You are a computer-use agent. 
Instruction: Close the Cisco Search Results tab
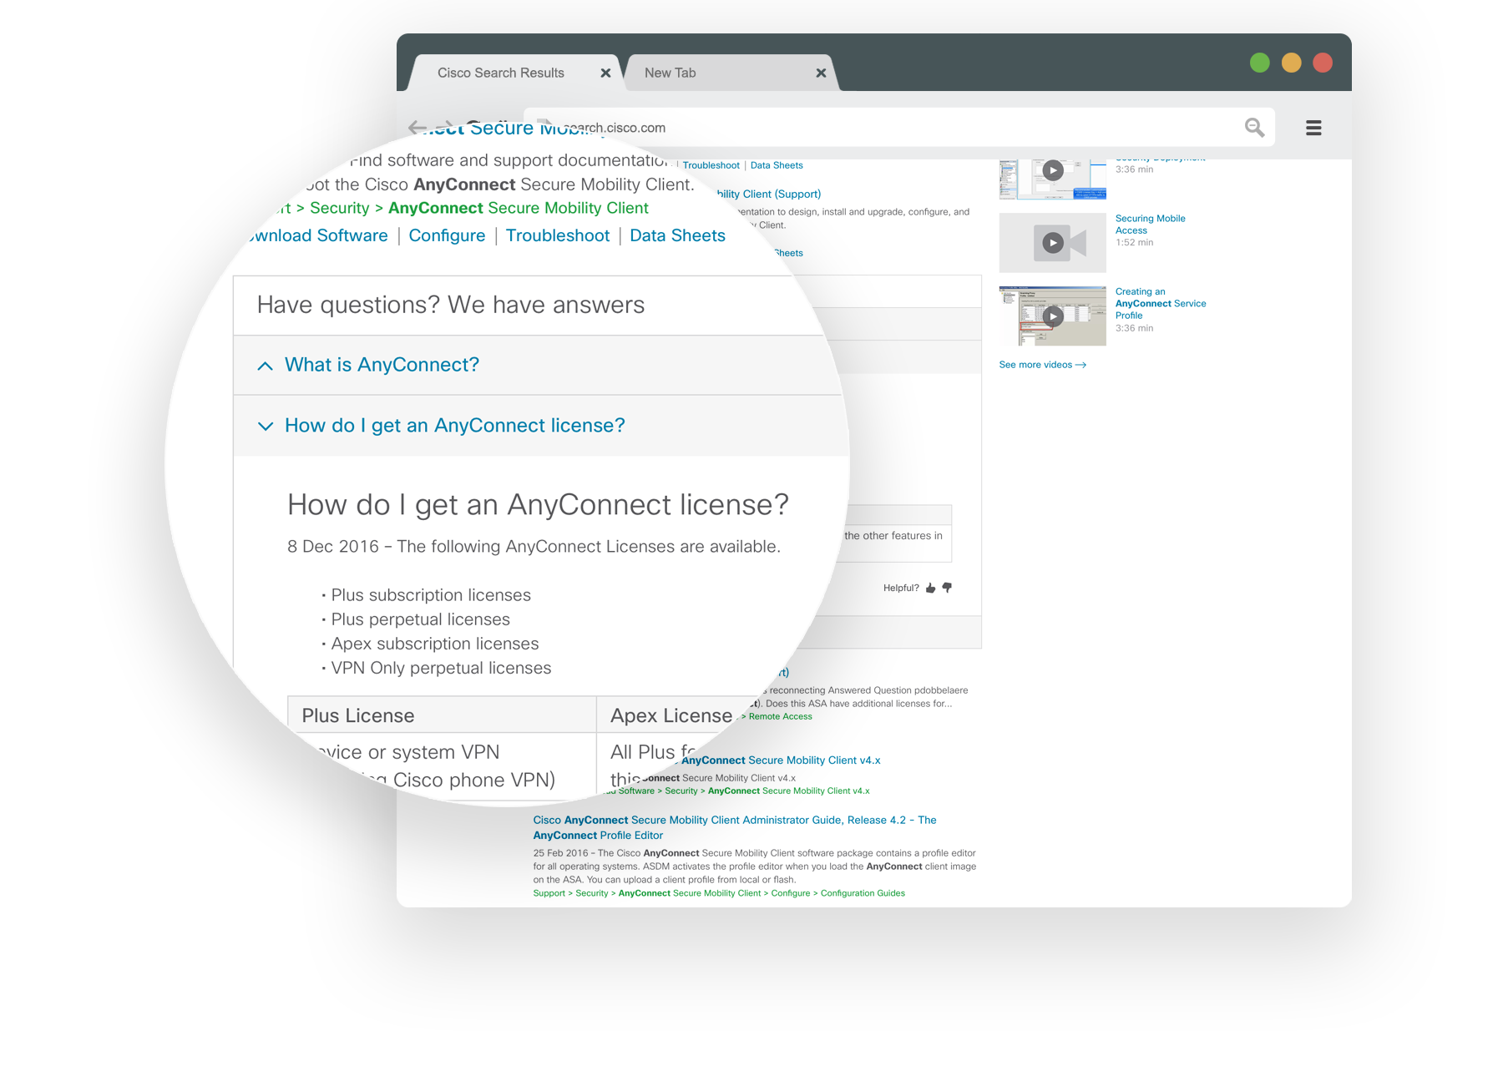click(x=605, y=73)
